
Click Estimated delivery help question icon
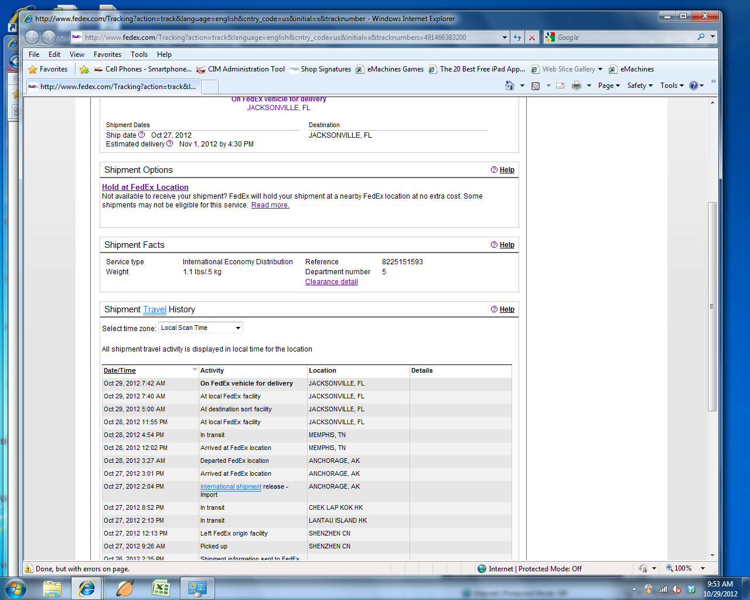[x=169, y=144]
